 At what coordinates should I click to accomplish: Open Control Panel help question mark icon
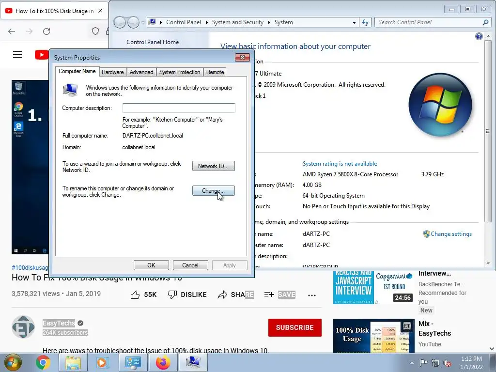pos(479,36)
